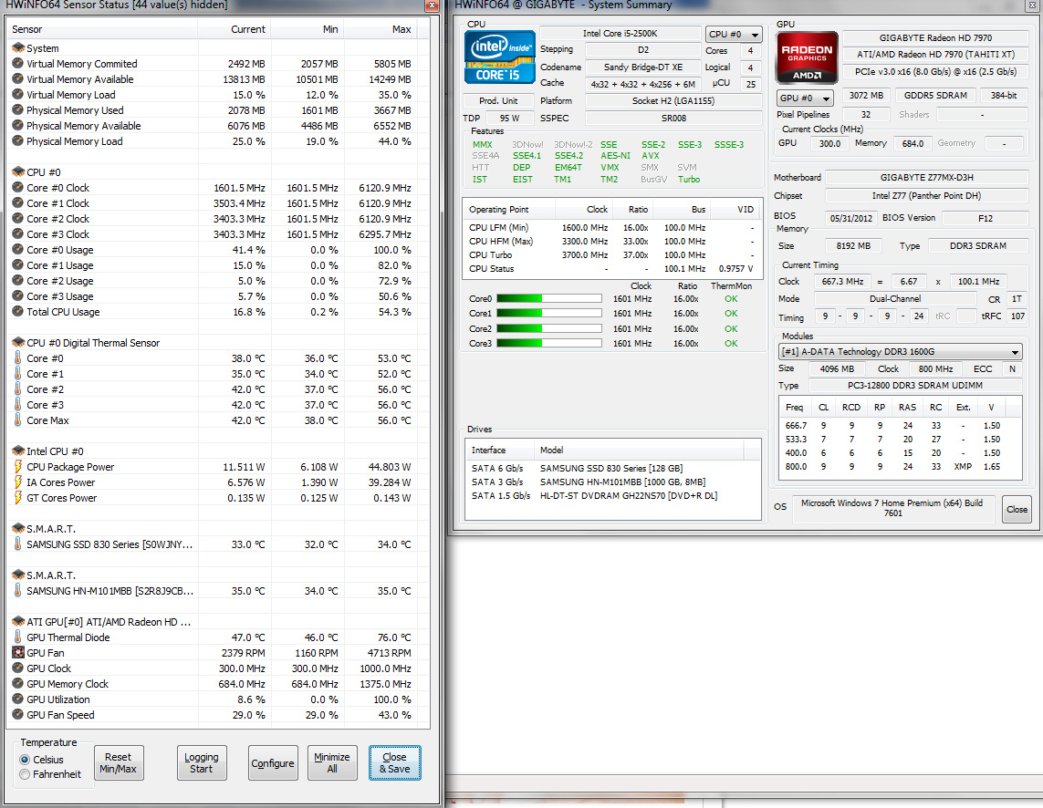Screen dimensions: 1043x808
Task: Click the Sandy Bridge-DT XE codename field
Action: 643,67
